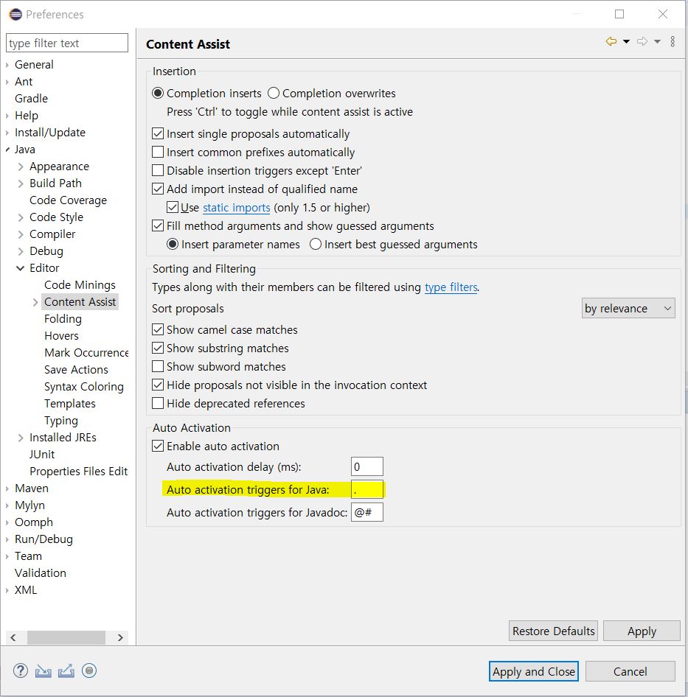Open the Folding preferences page
688x697 pixels.
click(x=63, y=319)
